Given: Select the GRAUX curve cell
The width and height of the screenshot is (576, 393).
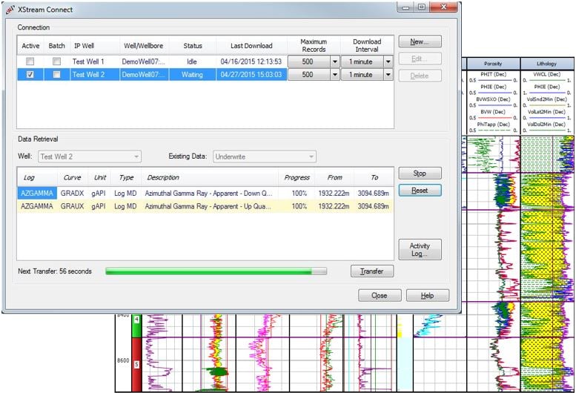Looking at the screenshot, I should click(x=73, y=206).
